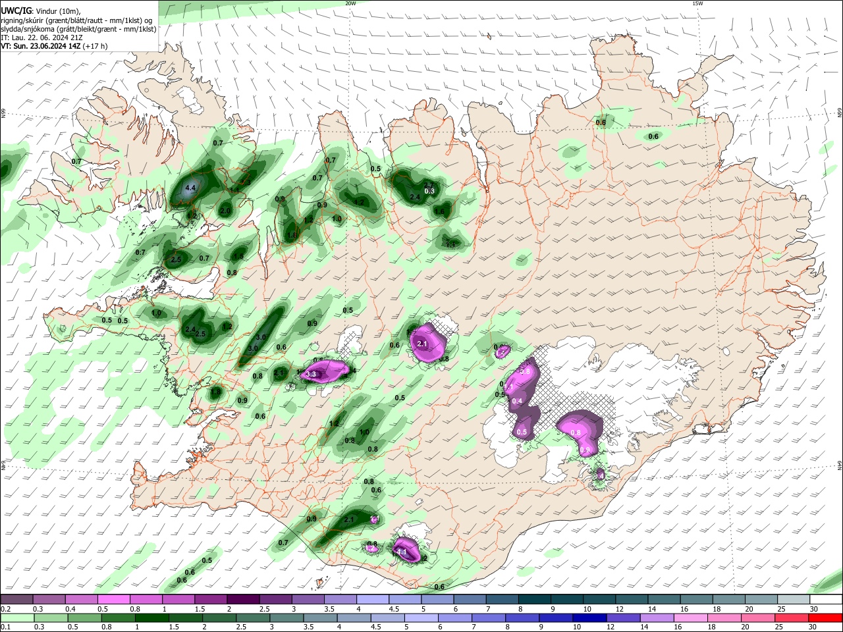Click the 3.3 value on the pink snow area

312,375
